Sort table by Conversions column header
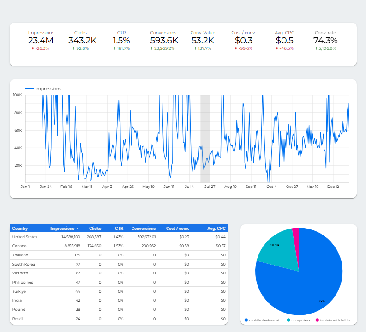The height and width of the screenshot is (332, 366). (143, 229)
